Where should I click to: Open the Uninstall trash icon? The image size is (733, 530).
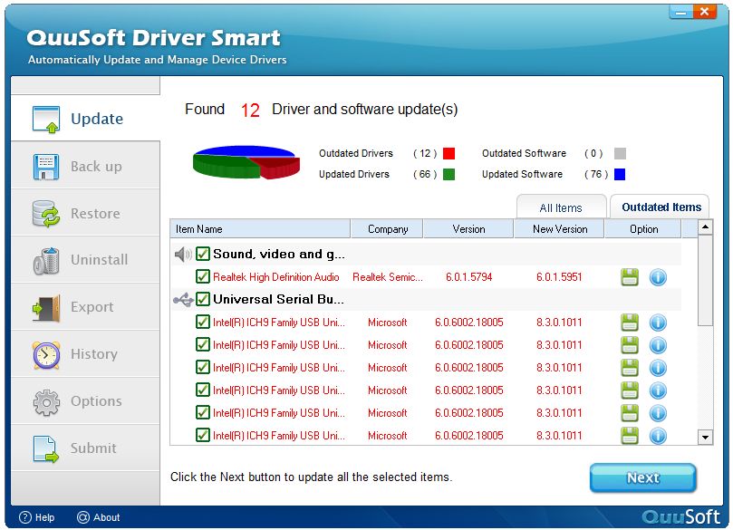pyautogui.click(x=46, y=260)
